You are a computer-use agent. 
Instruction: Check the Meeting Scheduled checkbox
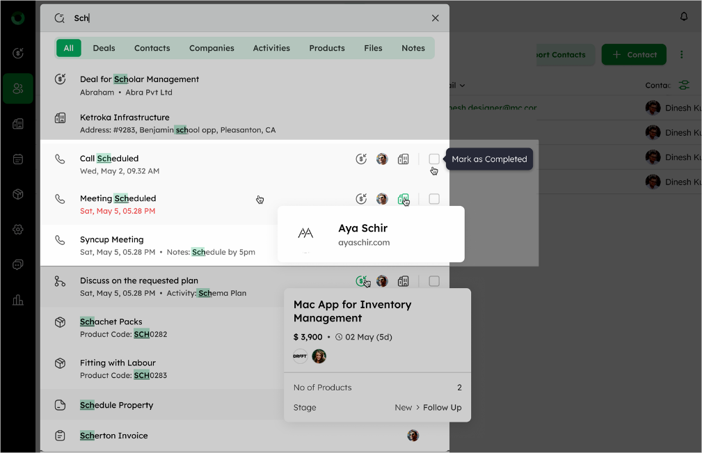(x=434, y=199)
